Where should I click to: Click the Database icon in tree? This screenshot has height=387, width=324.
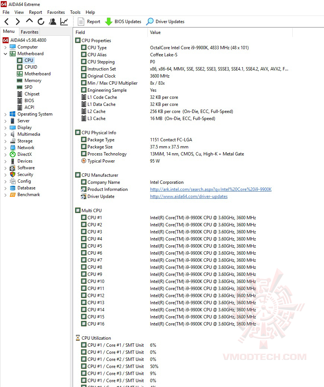[x=13, y=188]
